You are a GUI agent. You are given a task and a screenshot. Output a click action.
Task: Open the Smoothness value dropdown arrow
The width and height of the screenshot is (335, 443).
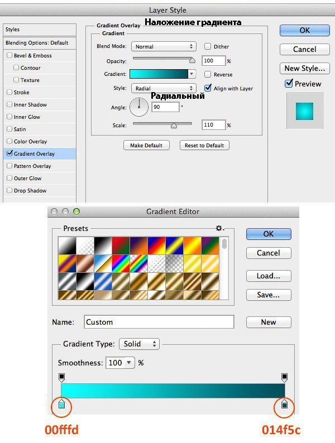pyautogui.click(x=129, y=363)
